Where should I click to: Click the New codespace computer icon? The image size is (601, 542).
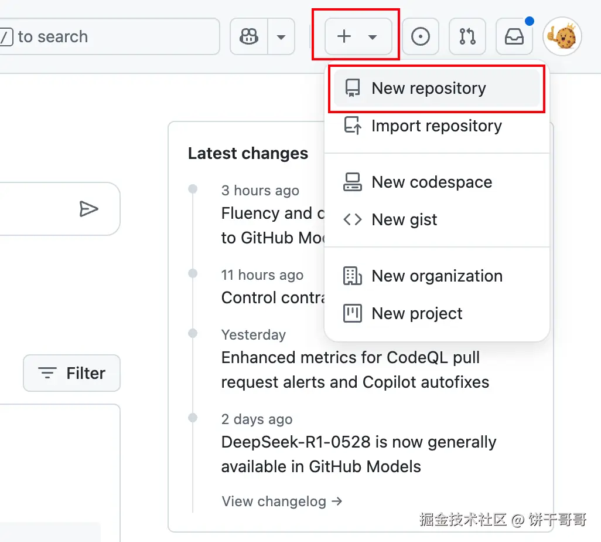click(352, 182)
